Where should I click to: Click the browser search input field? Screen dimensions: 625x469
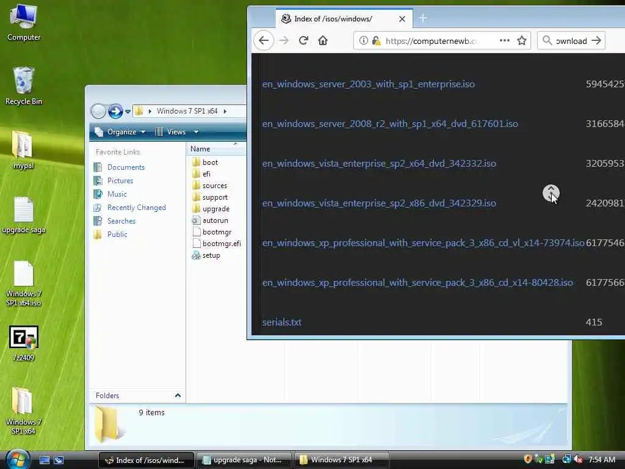click(x=571, y=41)
